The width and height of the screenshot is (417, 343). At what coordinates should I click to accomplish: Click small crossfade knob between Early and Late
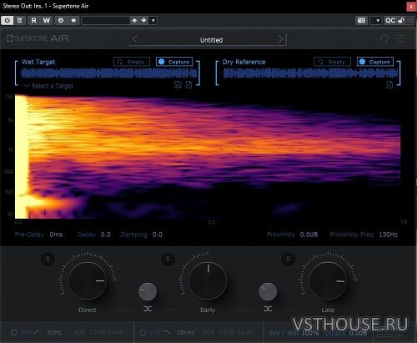pyautogui.click(x=268, y=292)
